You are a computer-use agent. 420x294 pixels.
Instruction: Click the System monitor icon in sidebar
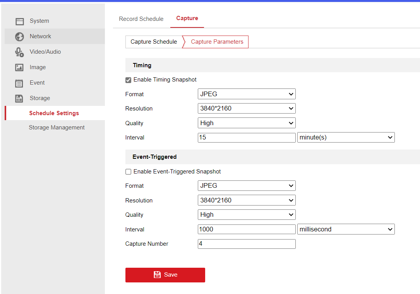pyautogui.click(x=19, y=21)
